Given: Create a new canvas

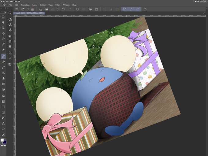Looking at the screenshot, I should 40,9.
